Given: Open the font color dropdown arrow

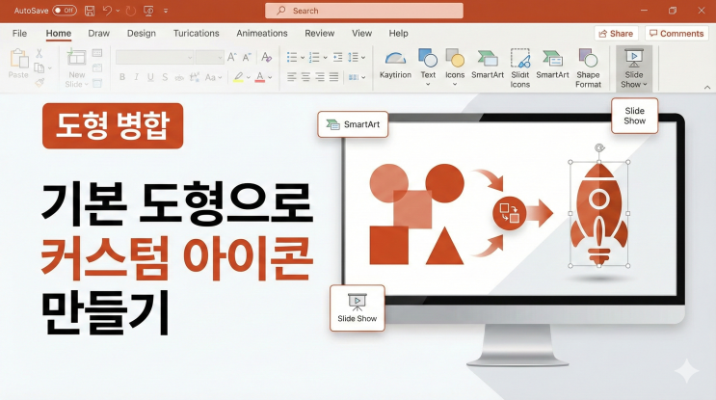Looking at the screenshot, I should 271,78.
